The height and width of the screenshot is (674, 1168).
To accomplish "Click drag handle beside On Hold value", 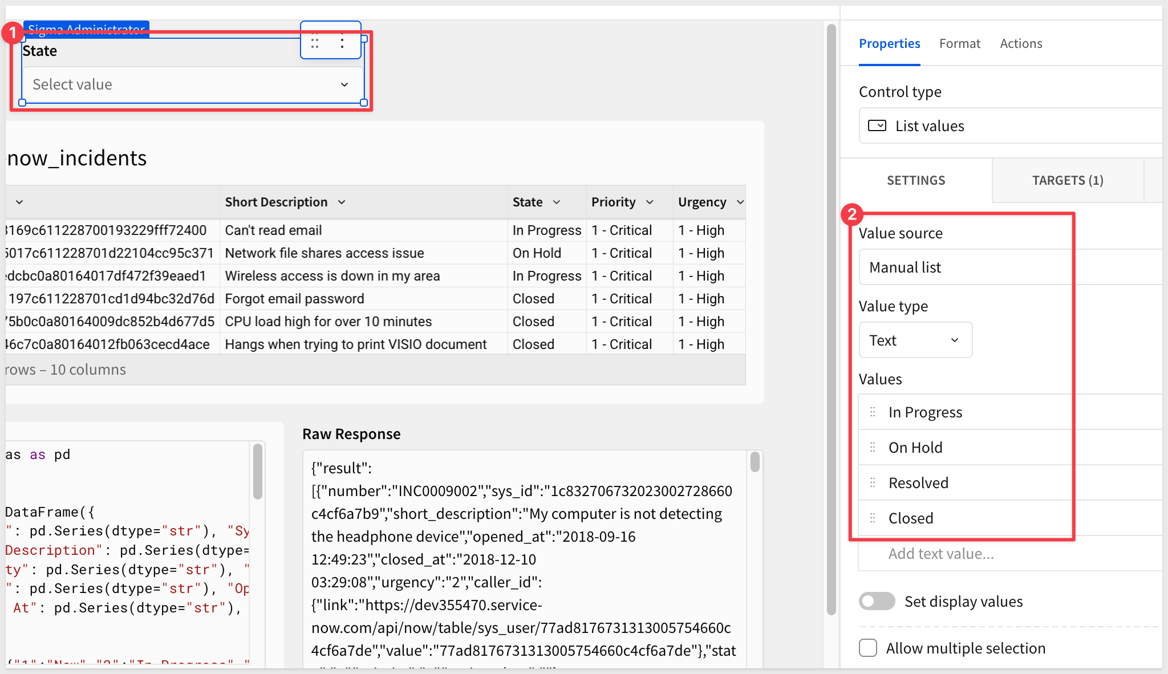I will click(x=873, y=447).
